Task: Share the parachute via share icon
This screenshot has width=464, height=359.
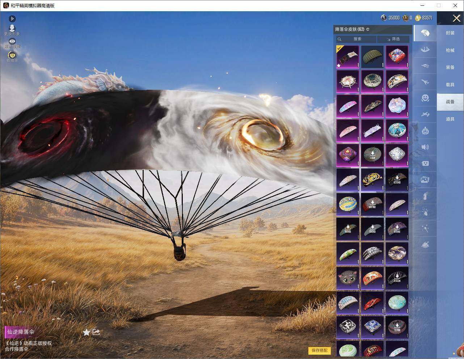Action: [x=96, y=332]
